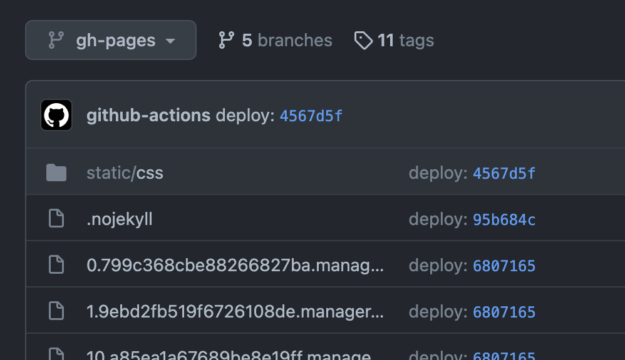This screenshot has height=360, width=625.
Task: Open the static/css directory
Action: tap(125, 173)
